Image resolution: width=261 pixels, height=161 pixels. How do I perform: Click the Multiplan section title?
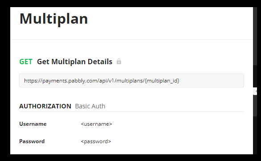[53, 19]
